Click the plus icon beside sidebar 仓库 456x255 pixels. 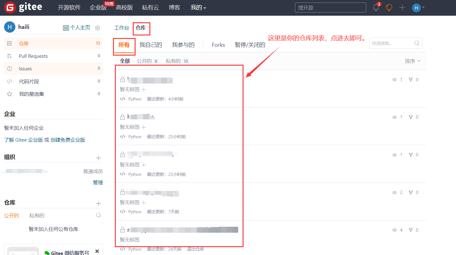pyautogui.click(x=98, y=203)
